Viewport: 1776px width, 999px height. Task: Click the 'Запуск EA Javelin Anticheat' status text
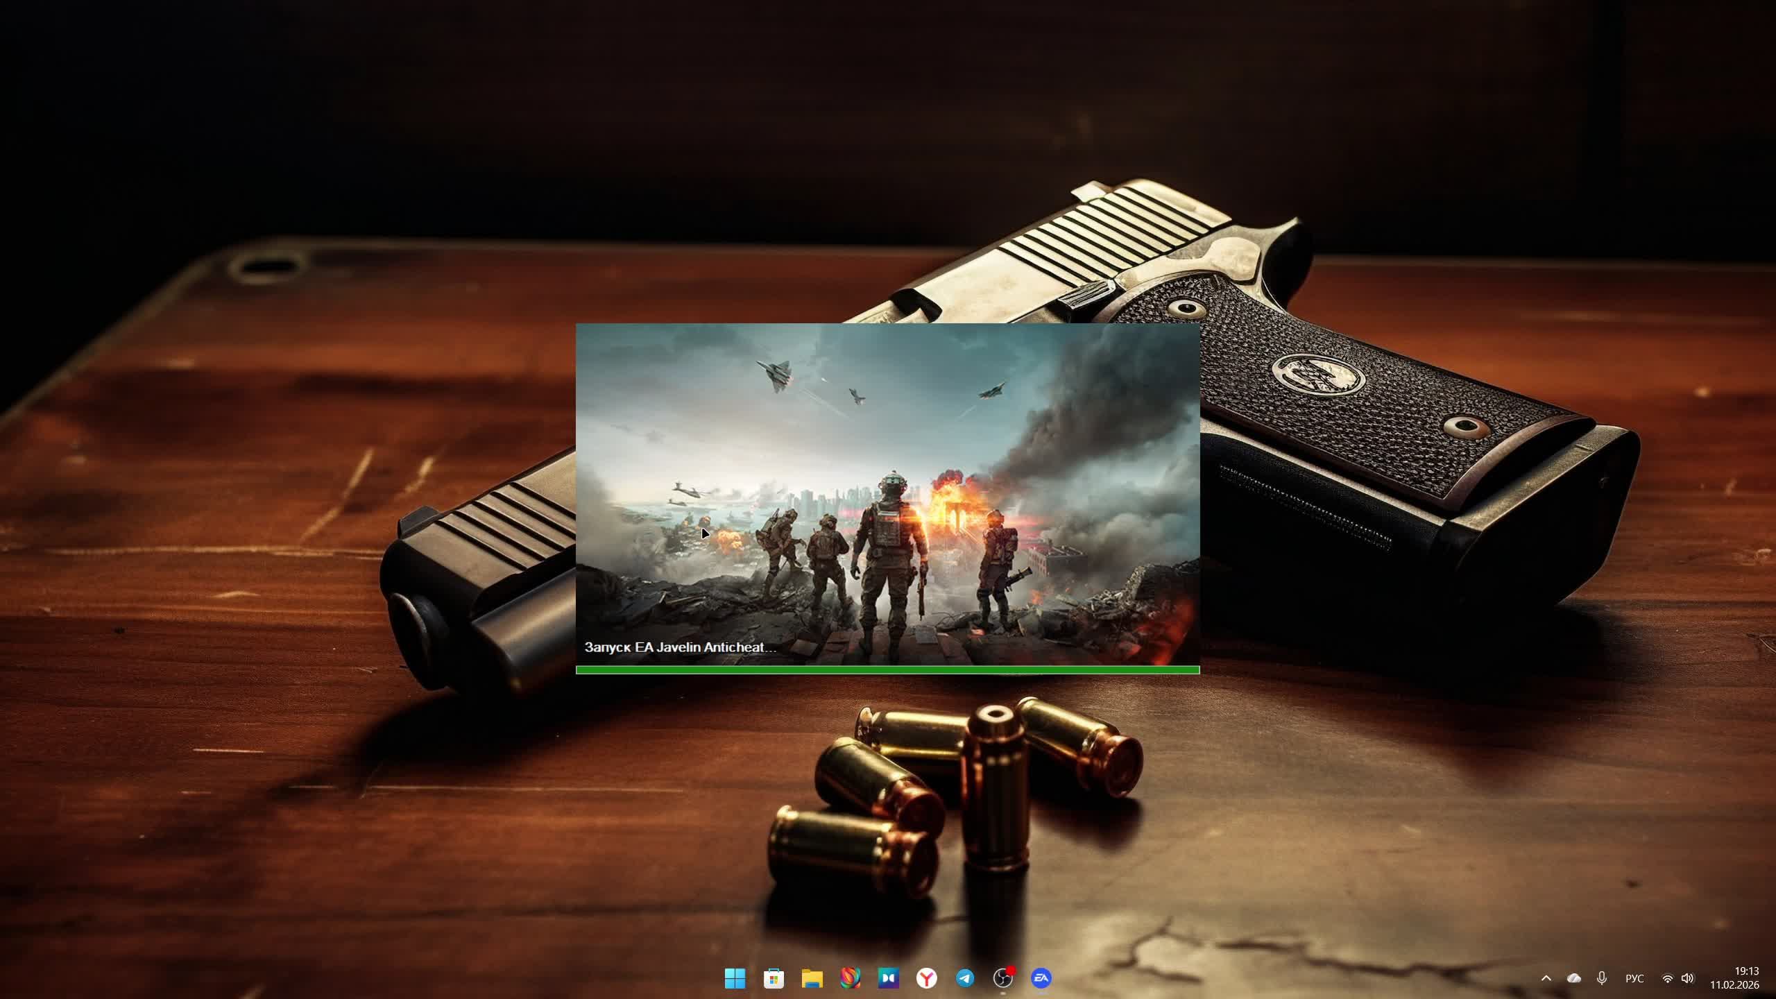tap(679, 647)
